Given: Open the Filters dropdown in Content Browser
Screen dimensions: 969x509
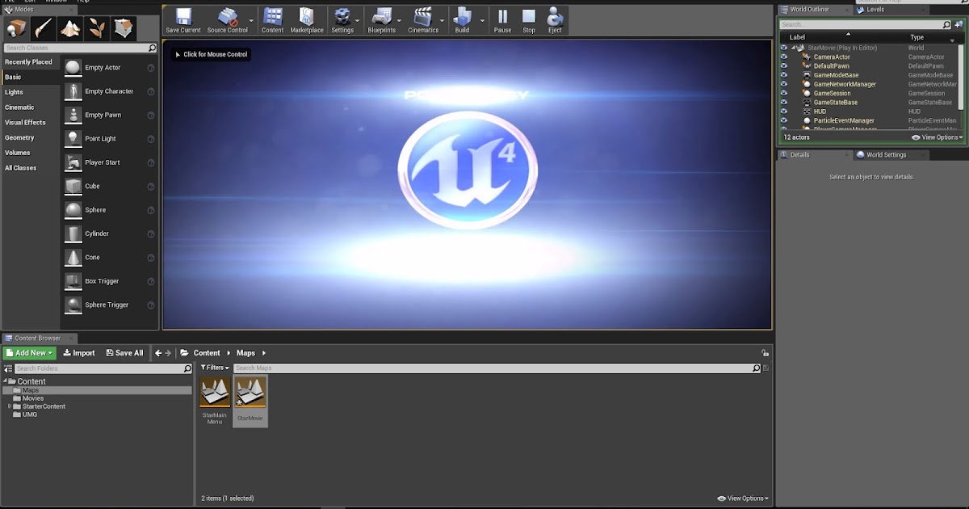Looking at the screenshot, I should pyautogui.click(x=213, y=368).
